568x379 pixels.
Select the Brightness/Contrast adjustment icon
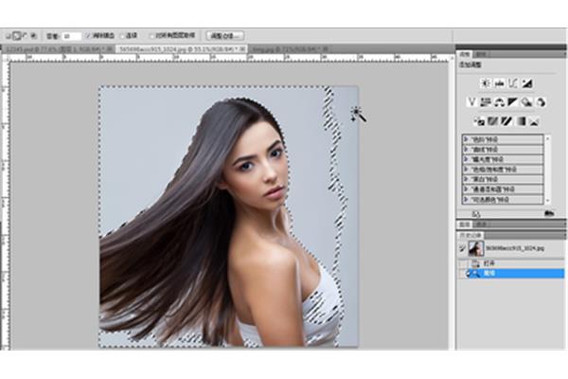[x=485, y=83]
